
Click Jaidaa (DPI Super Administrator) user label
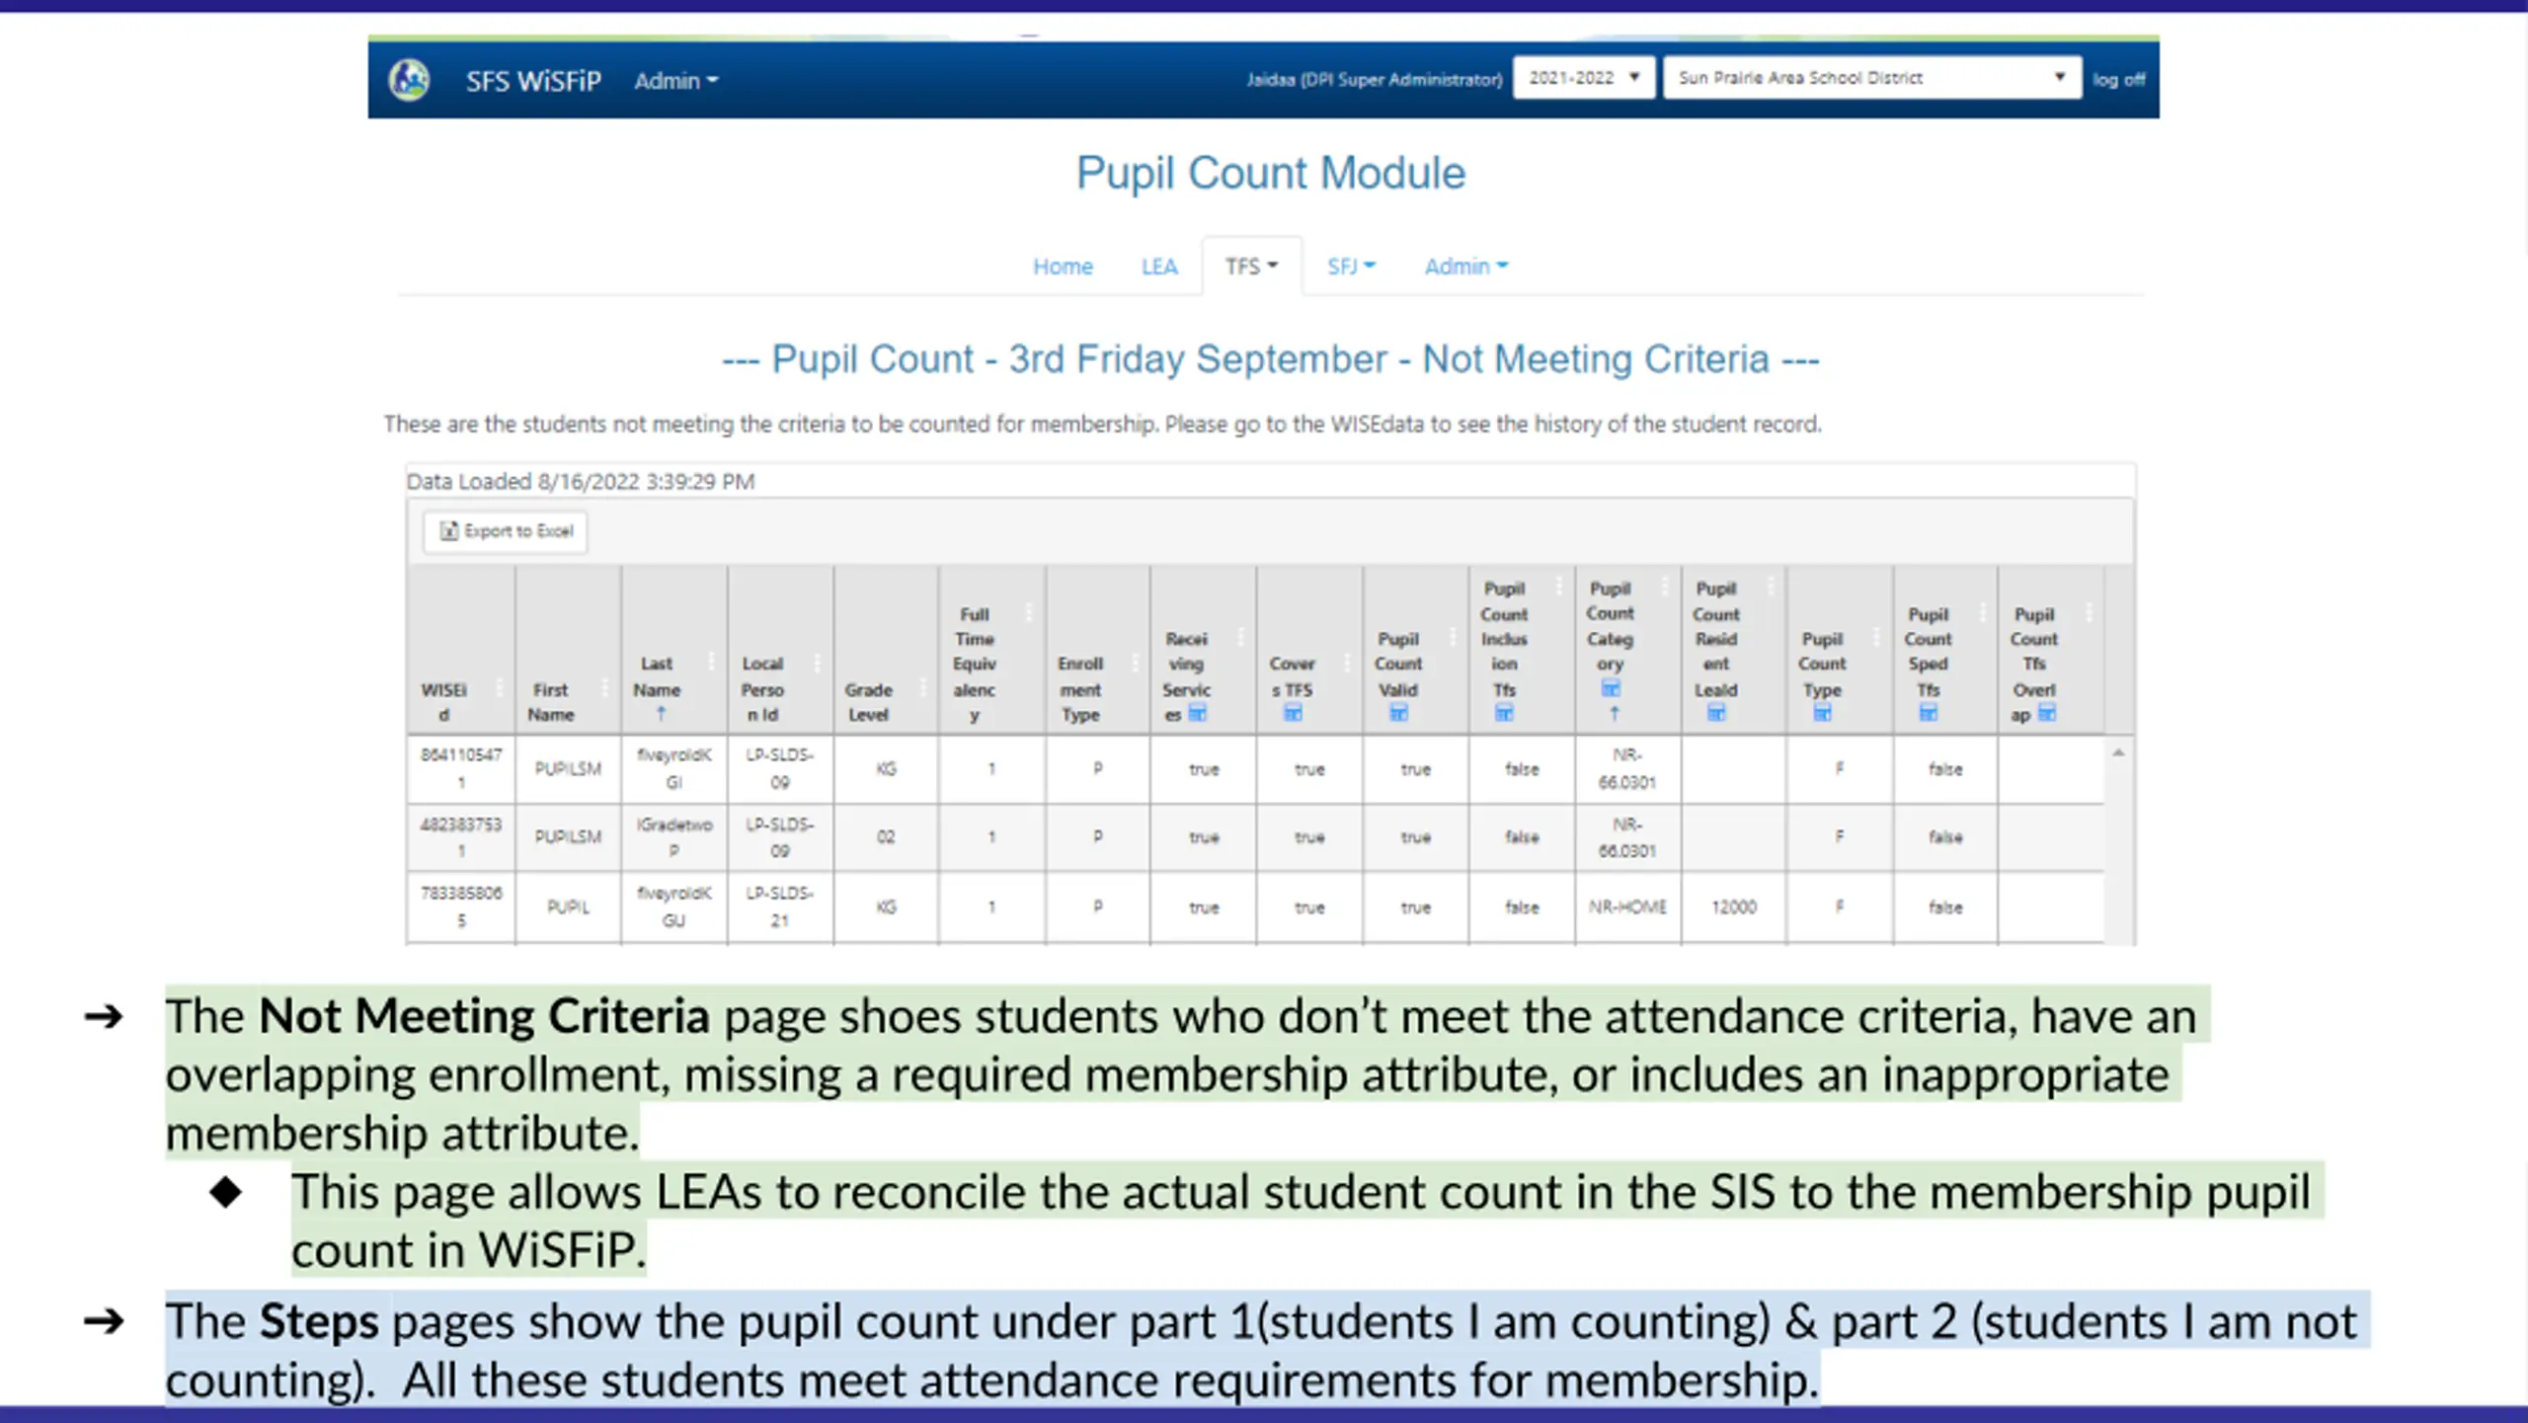pos(1374,79)
